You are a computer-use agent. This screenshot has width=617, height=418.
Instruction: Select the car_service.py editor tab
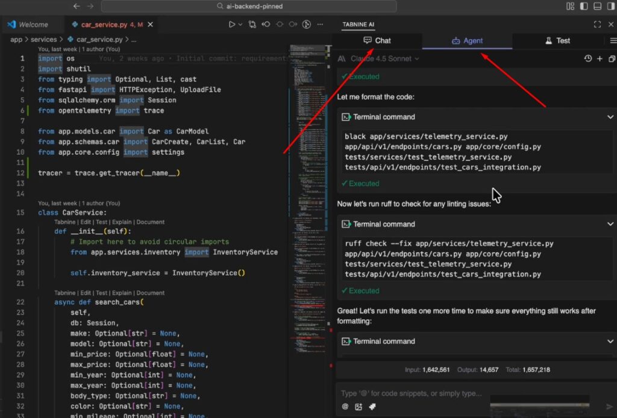pos(104,24)
